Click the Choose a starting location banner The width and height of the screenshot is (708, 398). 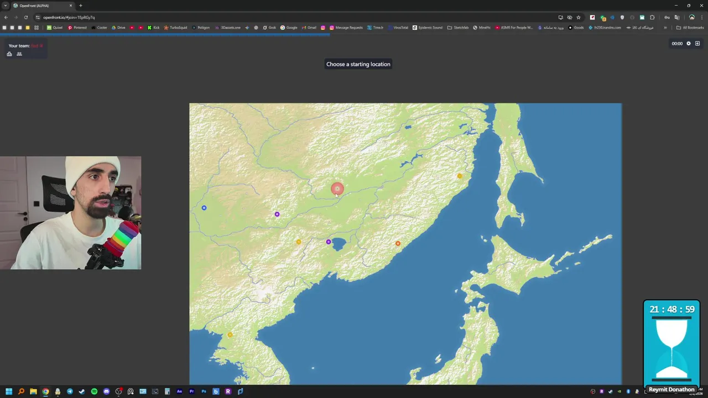point(358,64)
